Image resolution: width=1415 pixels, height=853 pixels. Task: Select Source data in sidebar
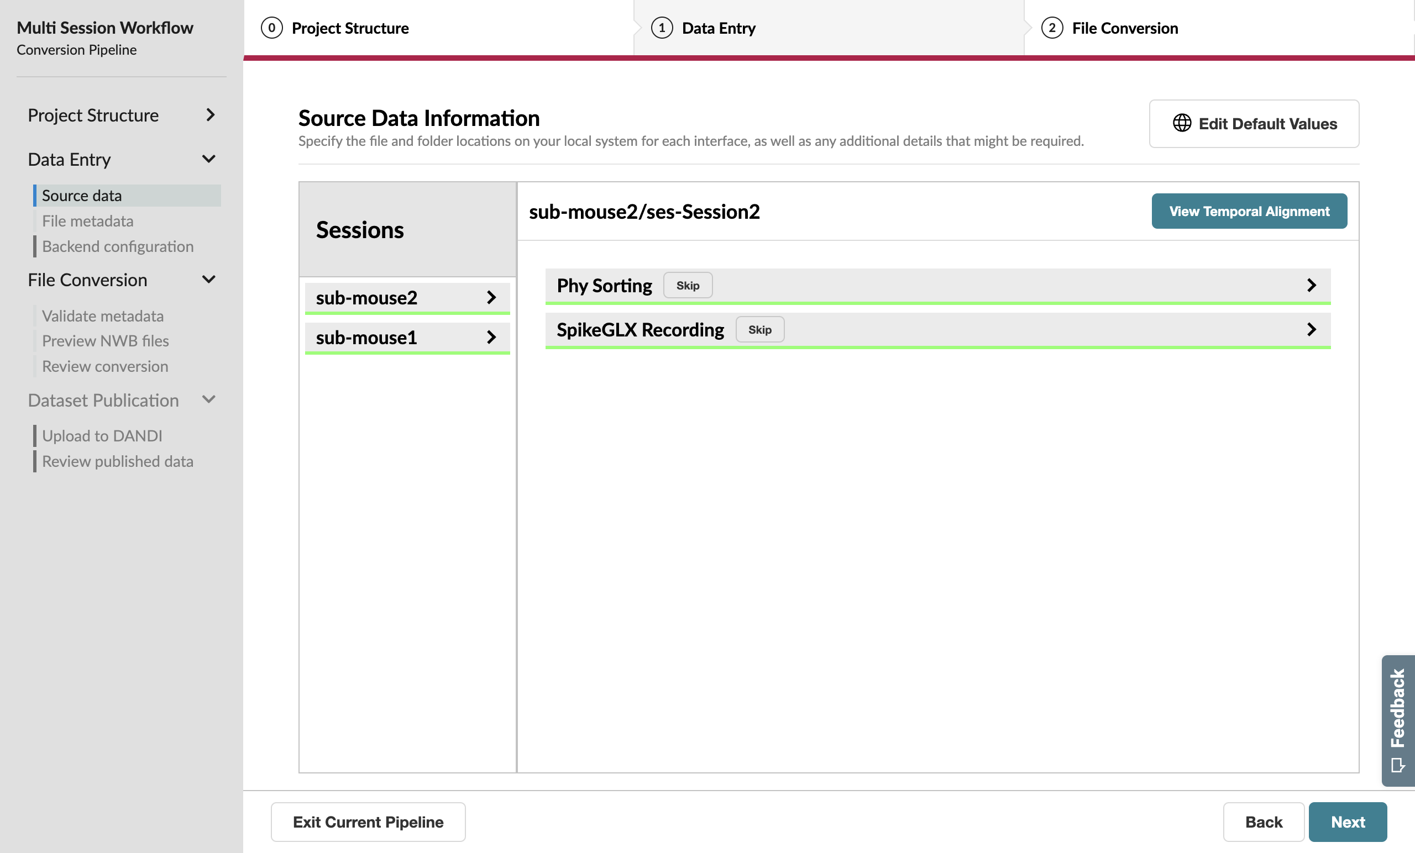point(127,196)
